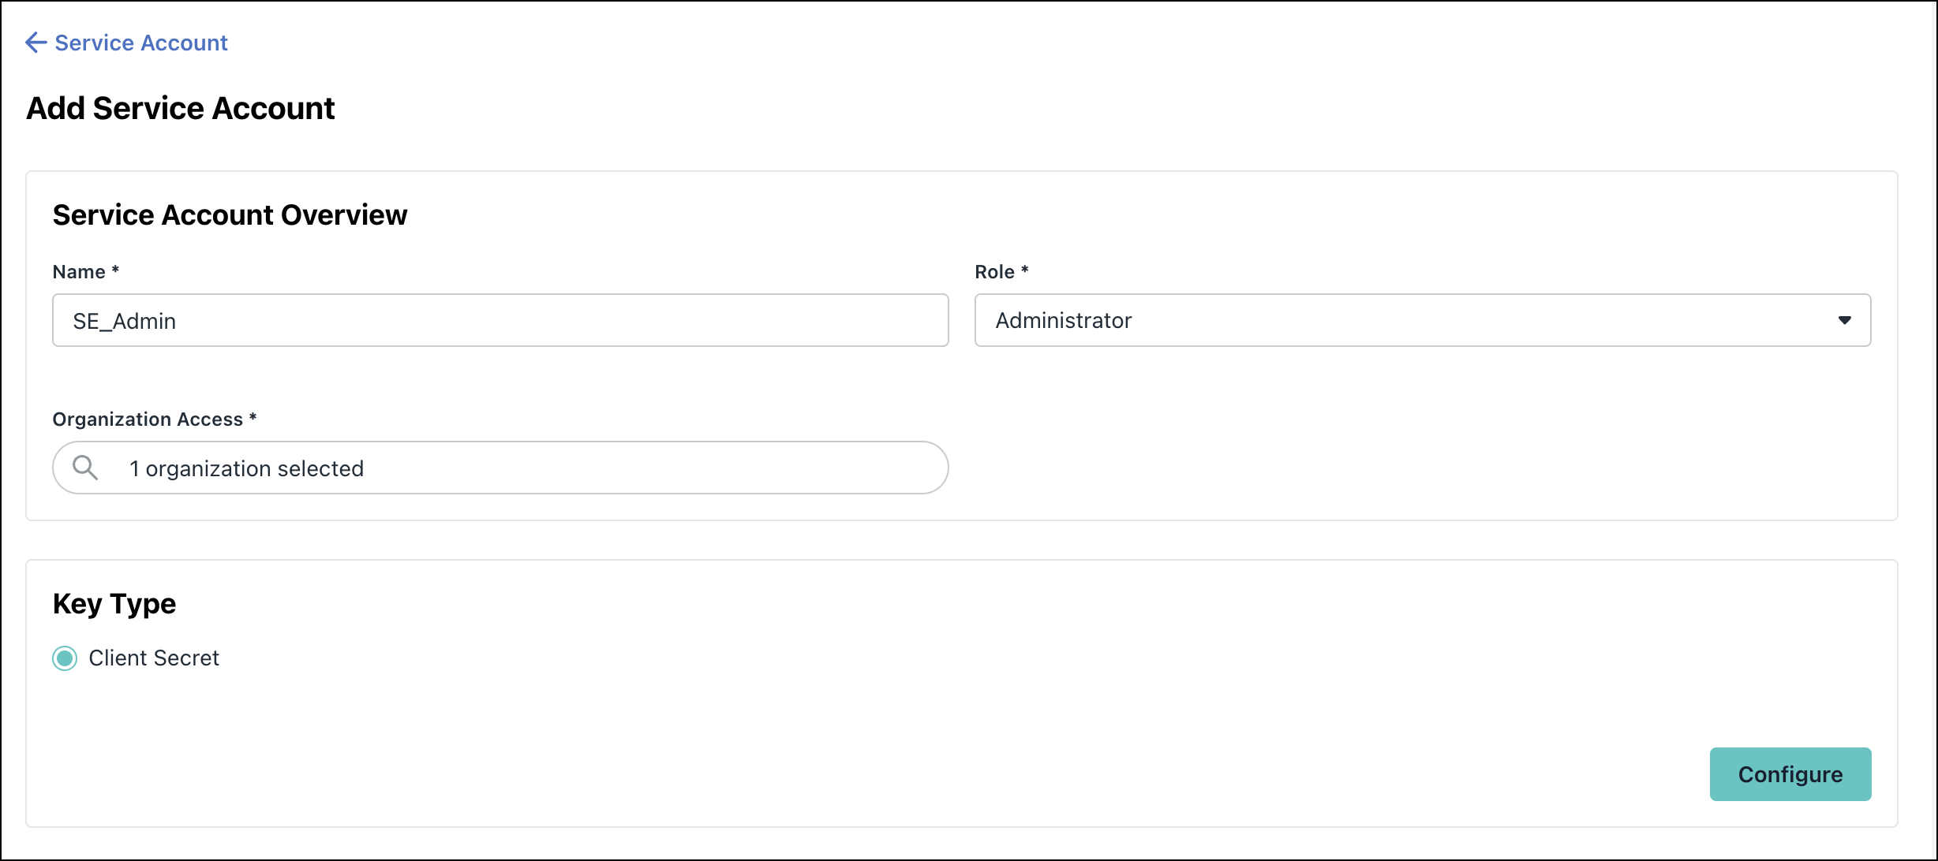Click the Name field containing SE_Admin
This screenshot has height=861, width=1938.
click(500, 320)
